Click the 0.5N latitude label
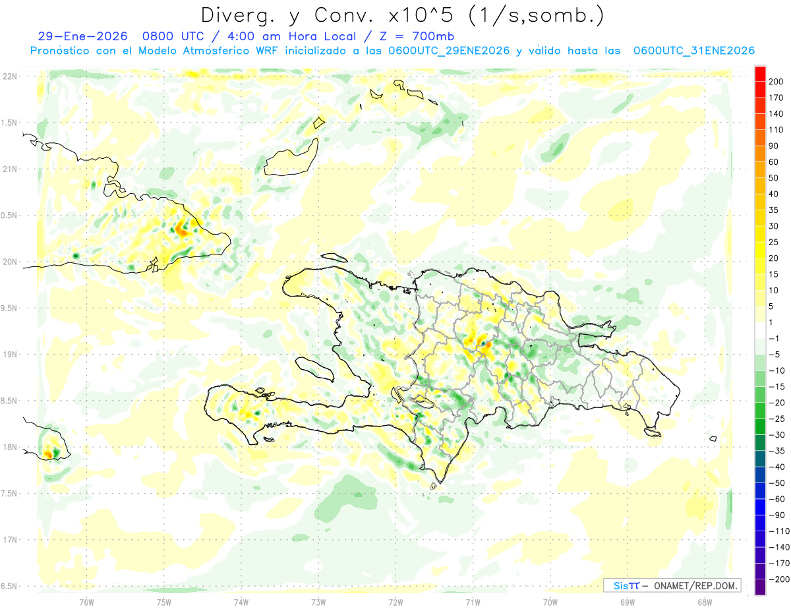Viewport: 791px width, 611px height. [x=9, y=216]
